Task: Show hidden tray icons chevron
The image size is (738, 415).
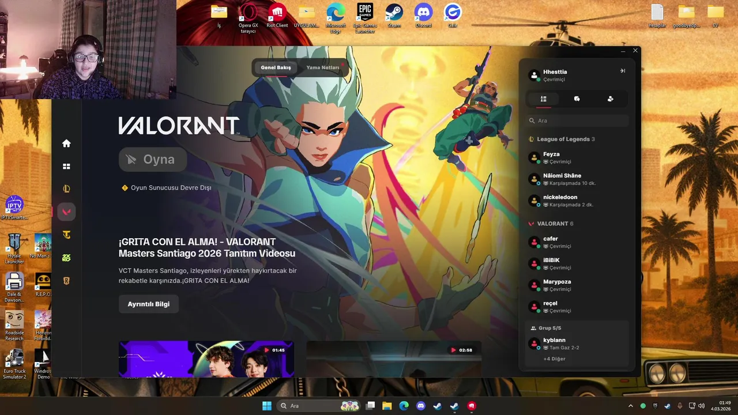Action: [x=630, y=406]
